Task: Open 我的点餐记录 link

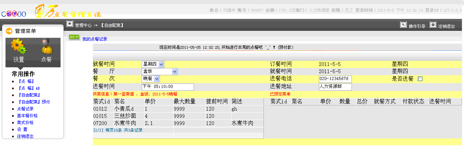Action: pyautogui.click(x=95, y=39)
